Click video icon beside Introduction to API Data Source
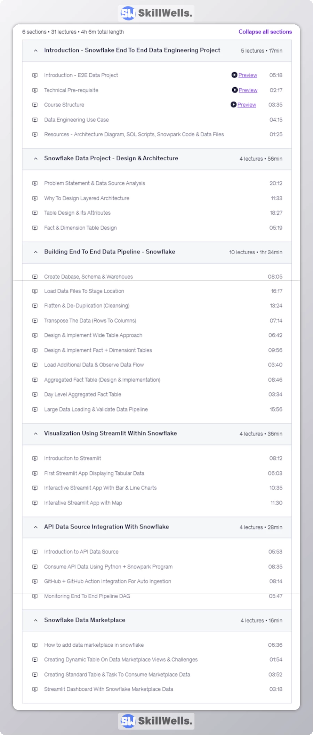Image resolution: width=313 pixels, height=735 pixels. tap(35, 552)
